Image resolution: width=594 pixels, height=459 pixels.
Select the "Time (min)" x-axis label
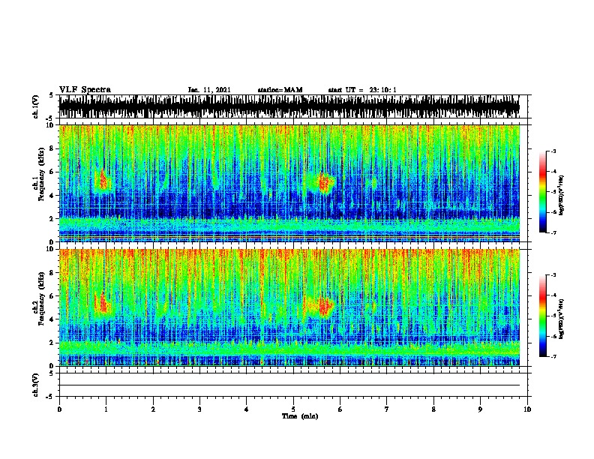300,416
